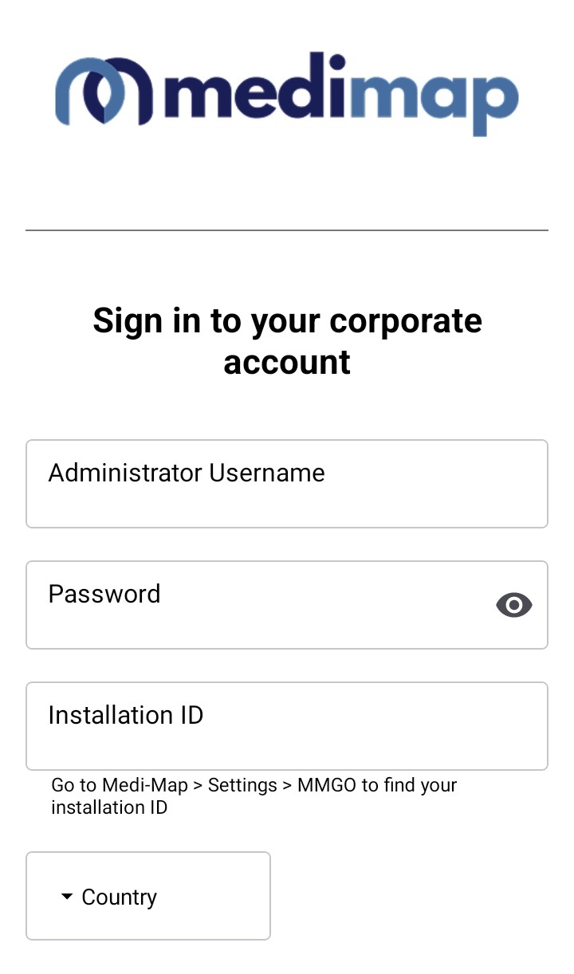Select the Installation ID text field
Image resolution: width=574 pixels, height=974 pixels.
287,726
